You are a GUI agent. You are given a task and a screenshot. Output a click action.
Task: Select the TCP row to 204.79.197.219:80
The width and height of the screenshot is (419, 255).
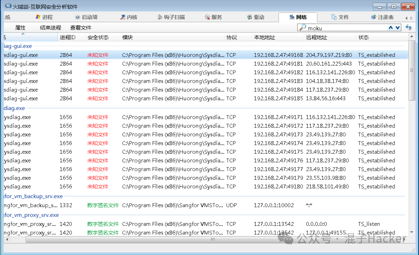tap(194, 55)
